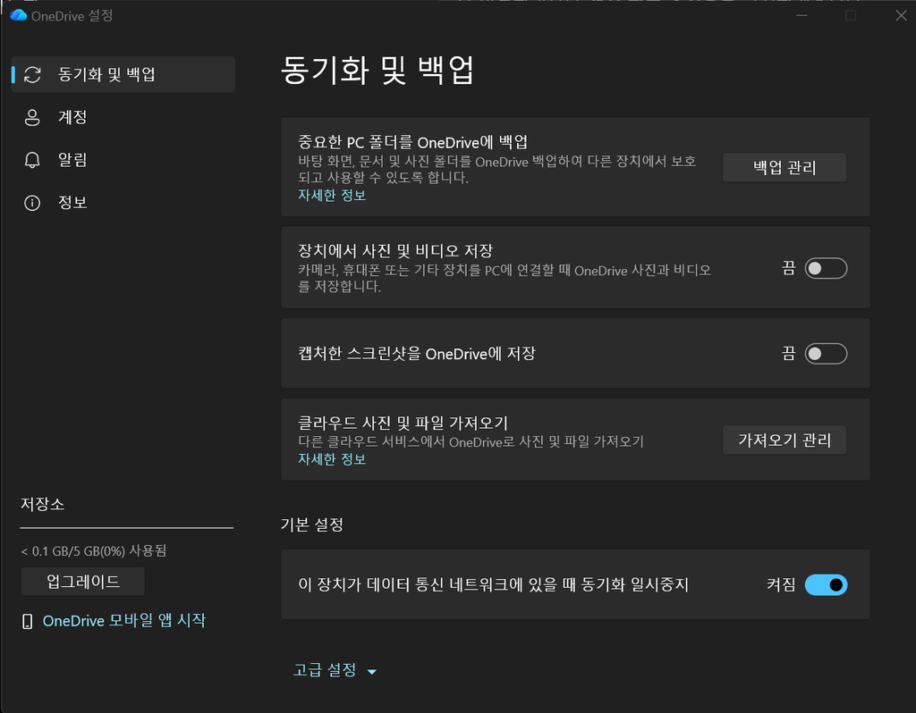
Task: Switch to the 알림 section
Action: click(x=123, y=160)
